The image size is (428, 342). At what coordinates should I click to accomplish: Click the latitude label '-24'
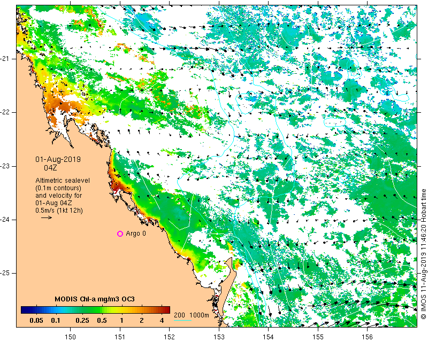click(x=5, y=220)
